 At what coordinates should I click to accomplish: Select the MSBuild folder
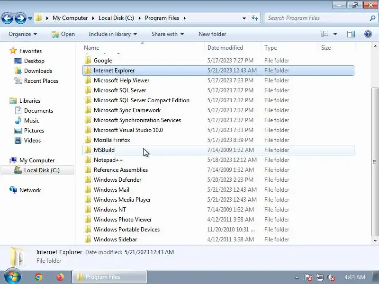218,150
